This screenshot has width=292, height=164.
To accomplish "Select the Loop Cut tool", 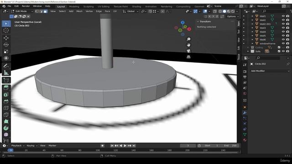I will (6, 108).
